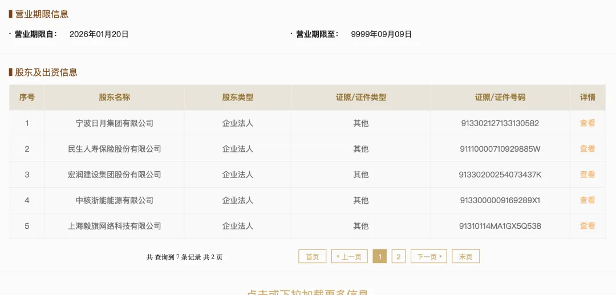View details for 民生人寿保险股份有限公司
This screenshot has width=616, height=295.
click(587, 149)
